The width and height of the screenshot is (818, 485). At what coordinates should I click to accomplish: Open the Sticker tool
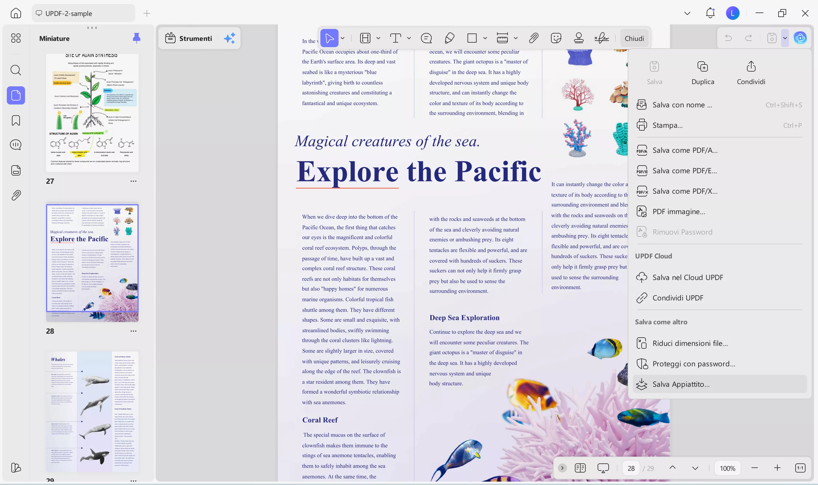556,38
